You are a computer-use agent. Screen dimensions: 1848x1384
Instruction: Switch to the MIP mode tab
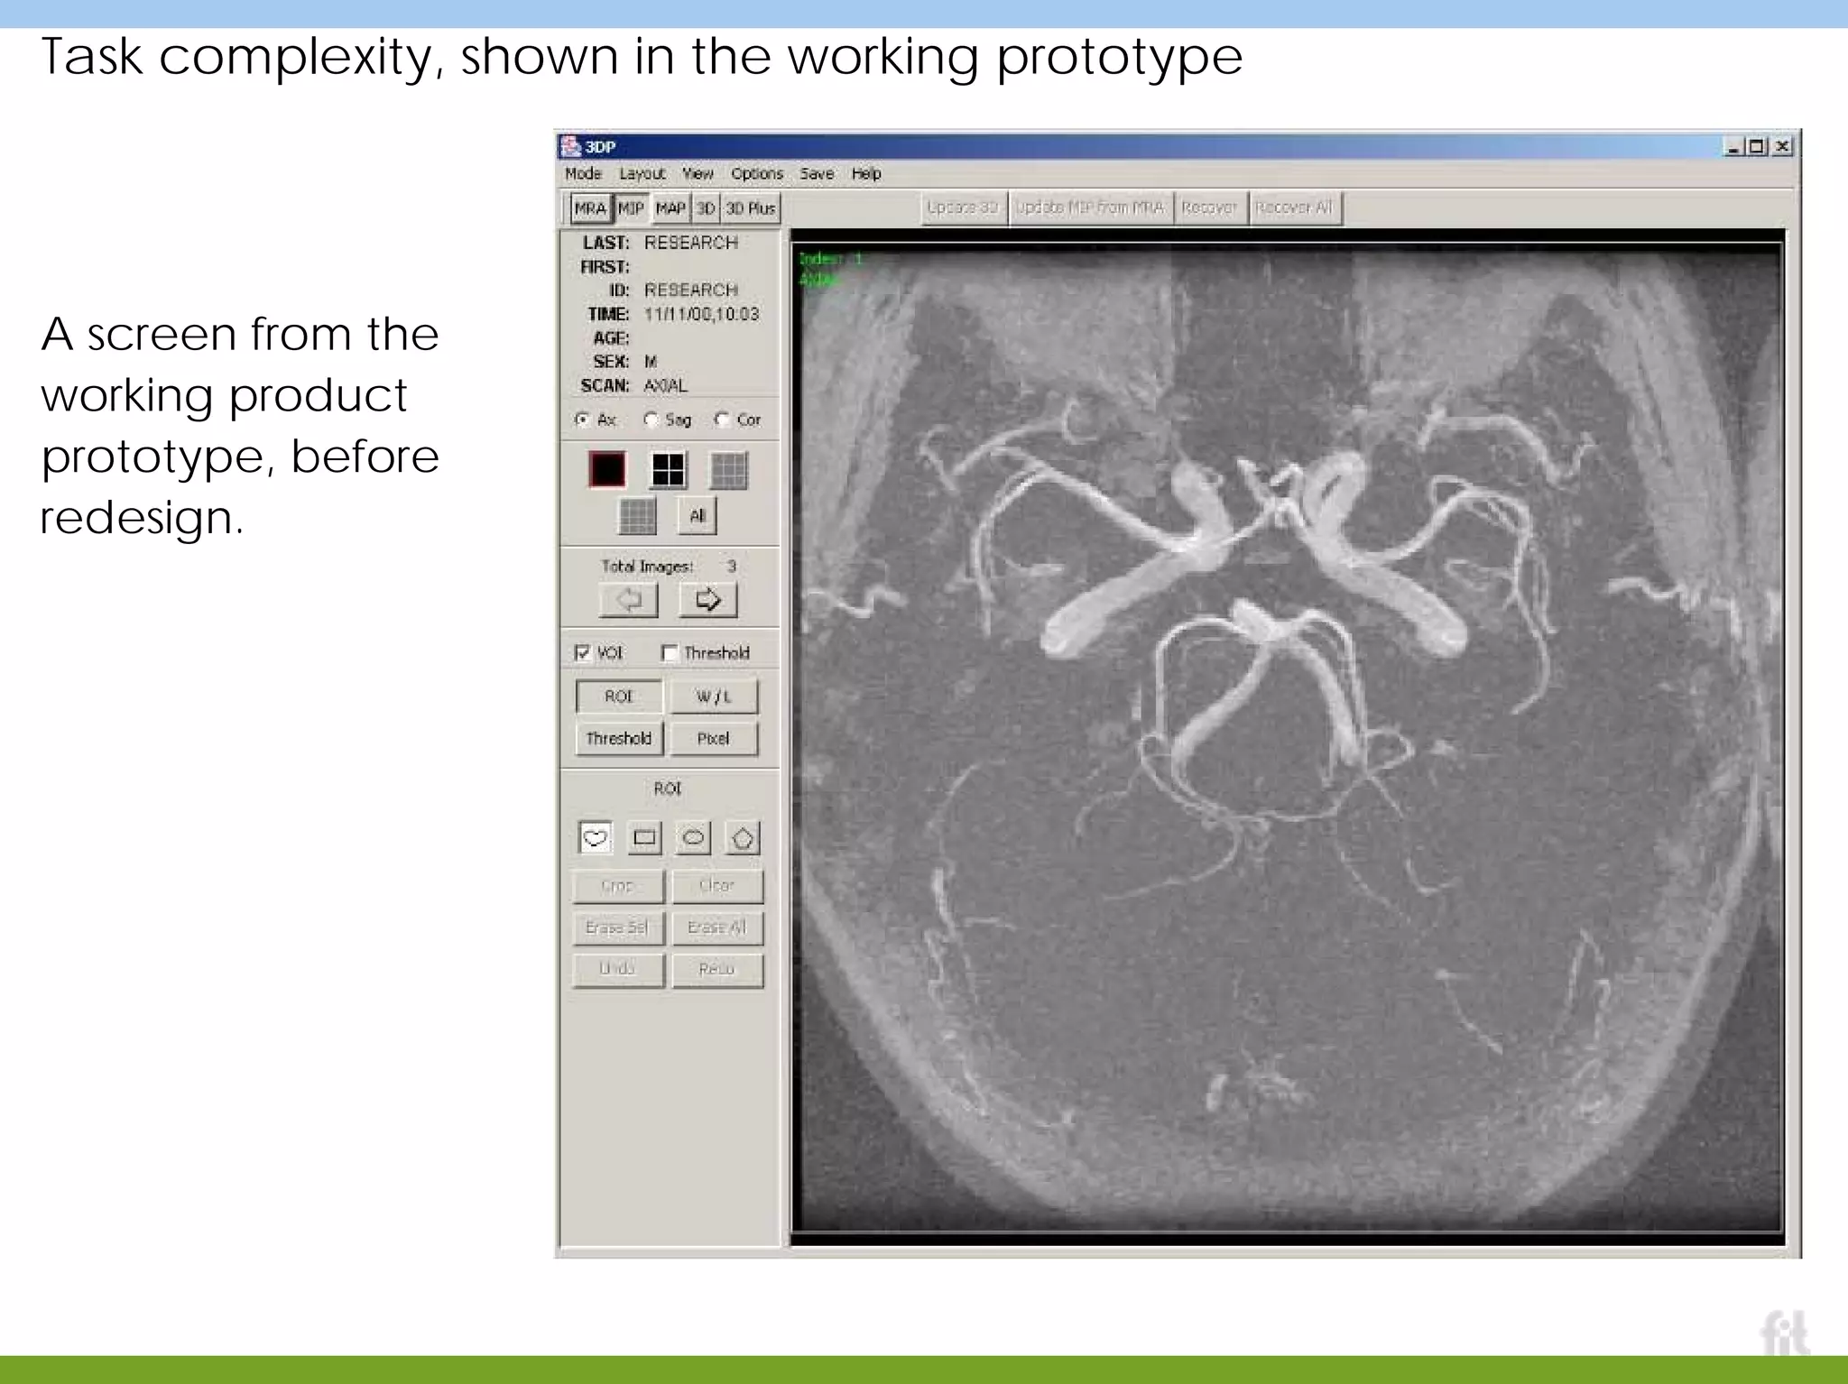[x=631, y=208]
